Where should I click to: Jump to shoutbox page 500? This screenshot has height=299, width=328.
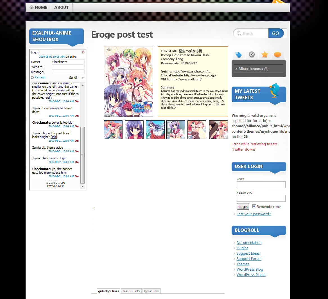63,183
